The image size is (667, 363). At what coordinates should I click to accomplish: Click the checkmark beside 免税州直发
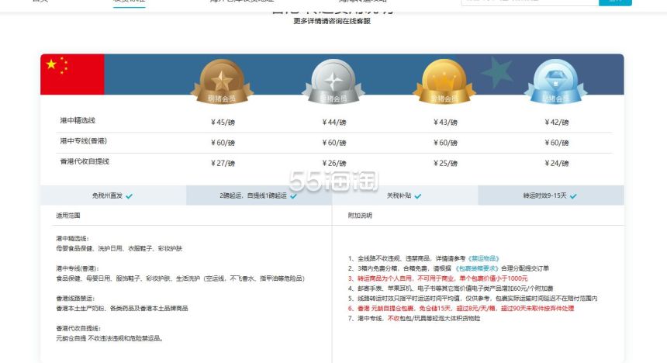[x=129, y=196]
